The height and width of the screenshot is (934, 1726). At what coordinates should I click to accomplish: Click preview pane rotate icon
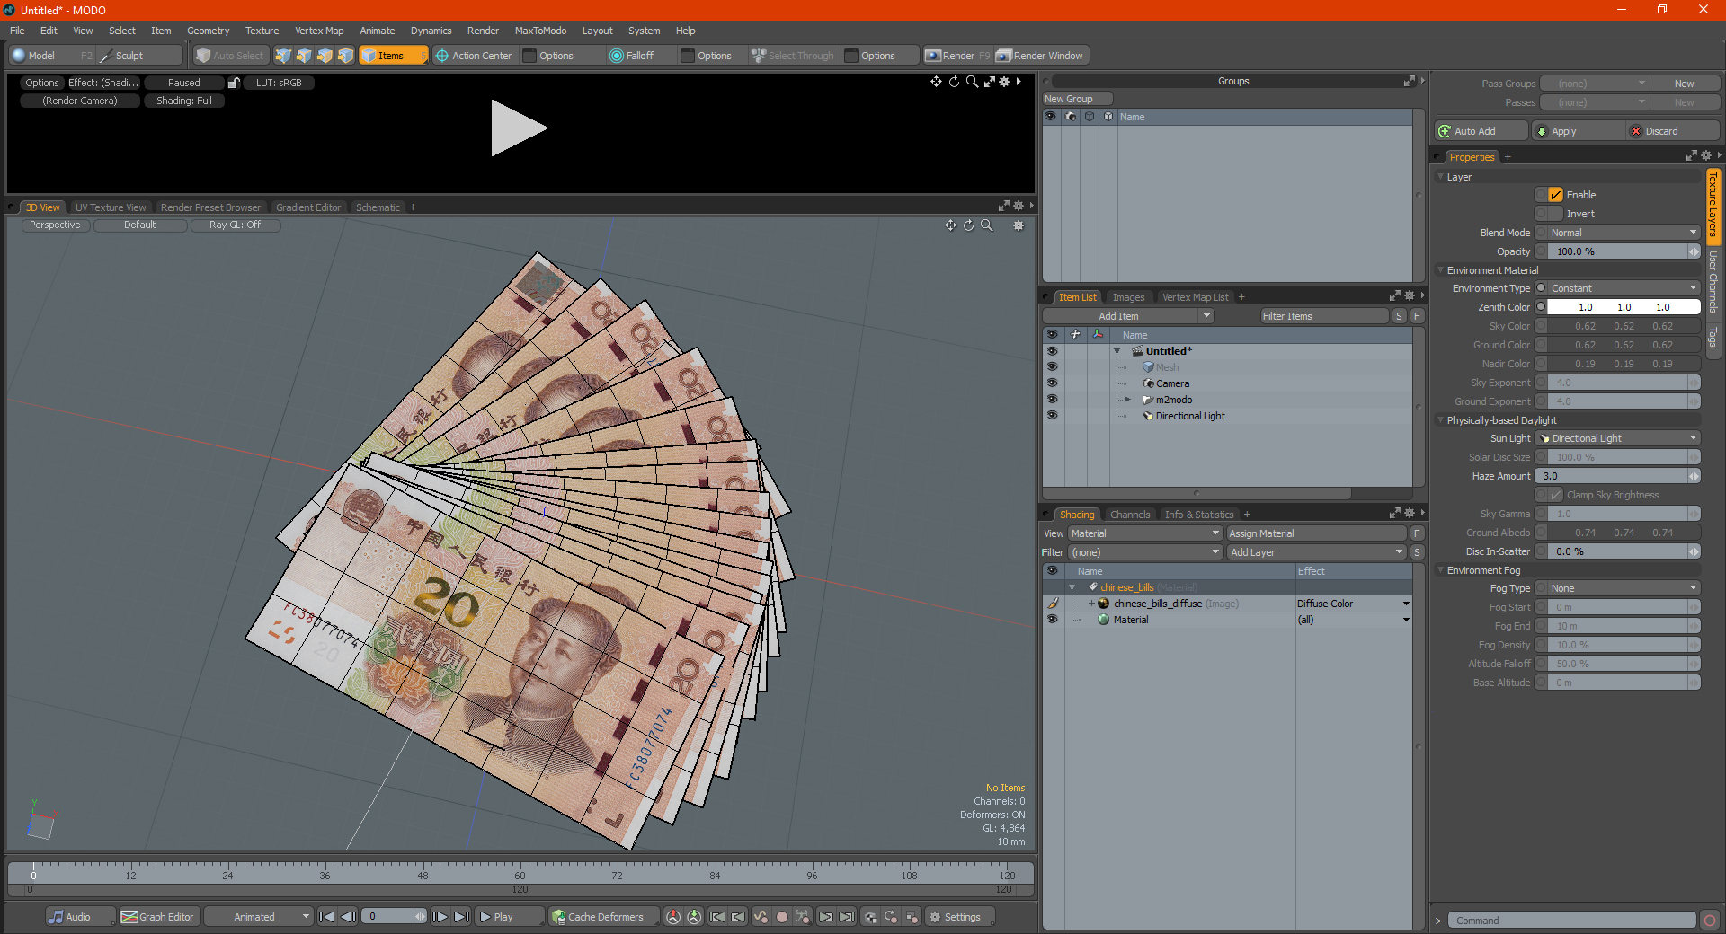[954, 82]
